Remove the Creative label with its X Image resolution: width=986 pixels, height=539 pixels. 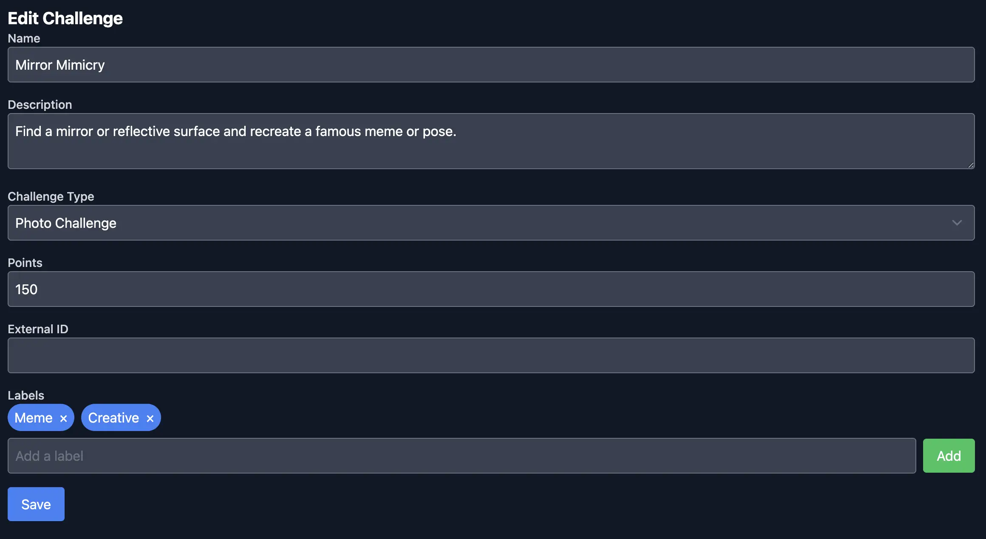[x=150, y=418]
